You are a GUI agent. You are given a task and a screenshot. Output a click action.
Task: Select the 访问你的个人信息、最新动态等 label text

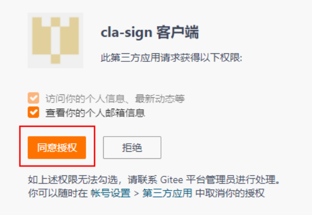pyautogui.click(x=115, y=98)
